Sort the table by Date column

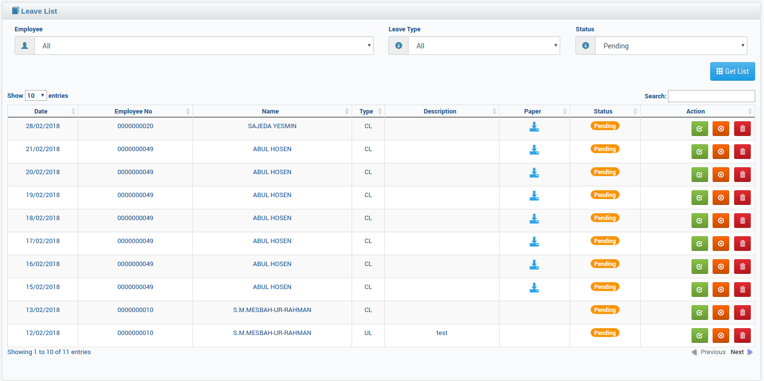point(43,111)
